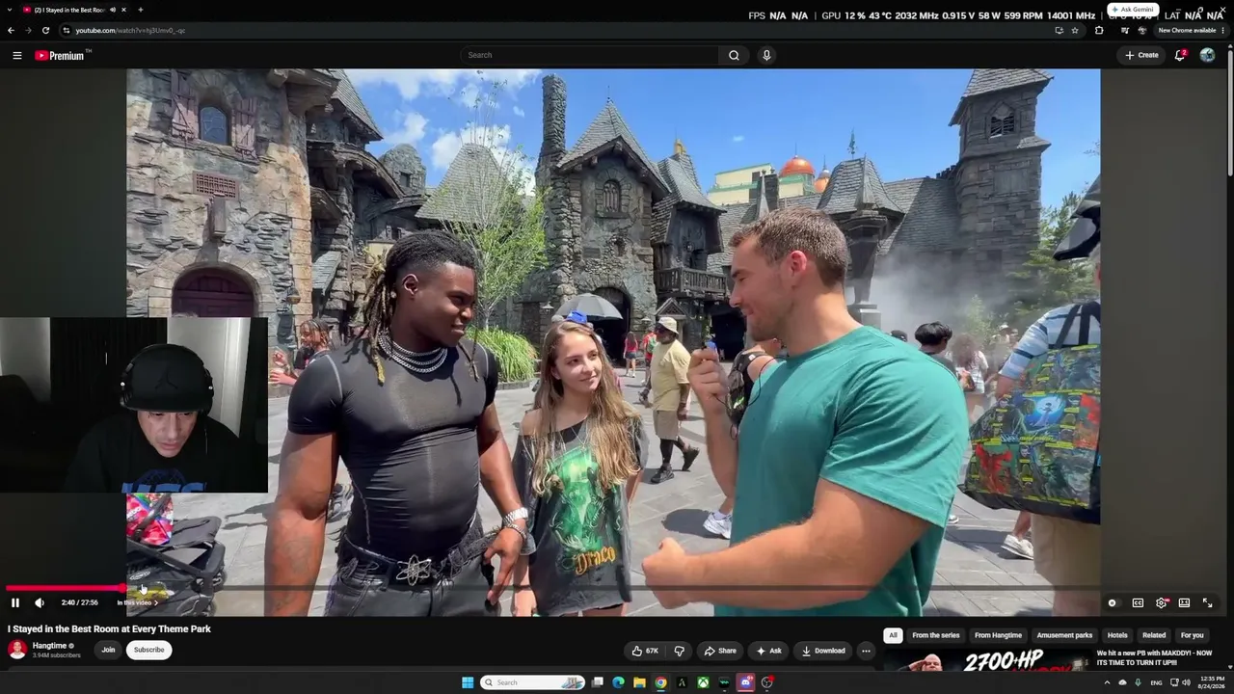The height and width of the screenshot is (694, 1234).
Task: Open the 2700+HP recommended video thumbnail
Action: click(x=986, y=661)
